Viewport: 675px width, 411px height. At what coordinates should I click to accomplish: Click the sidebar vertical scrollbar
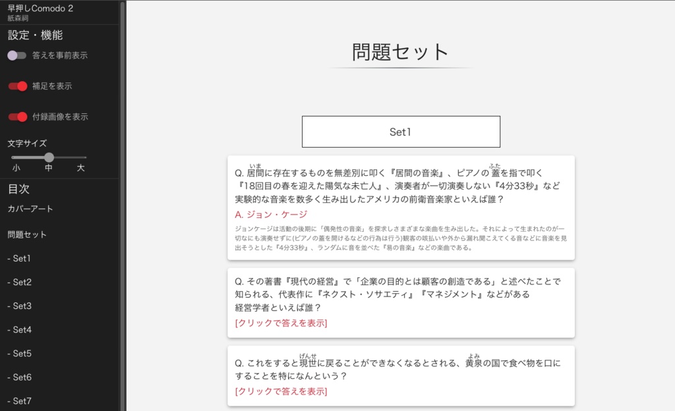(x=122, y=198)
